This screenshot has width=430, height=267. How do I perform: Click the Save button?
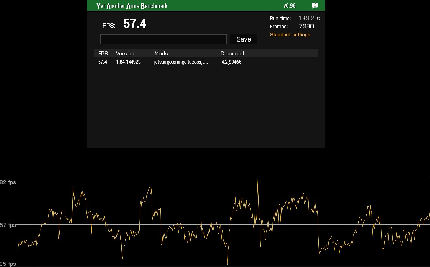[x=243, y=39]
